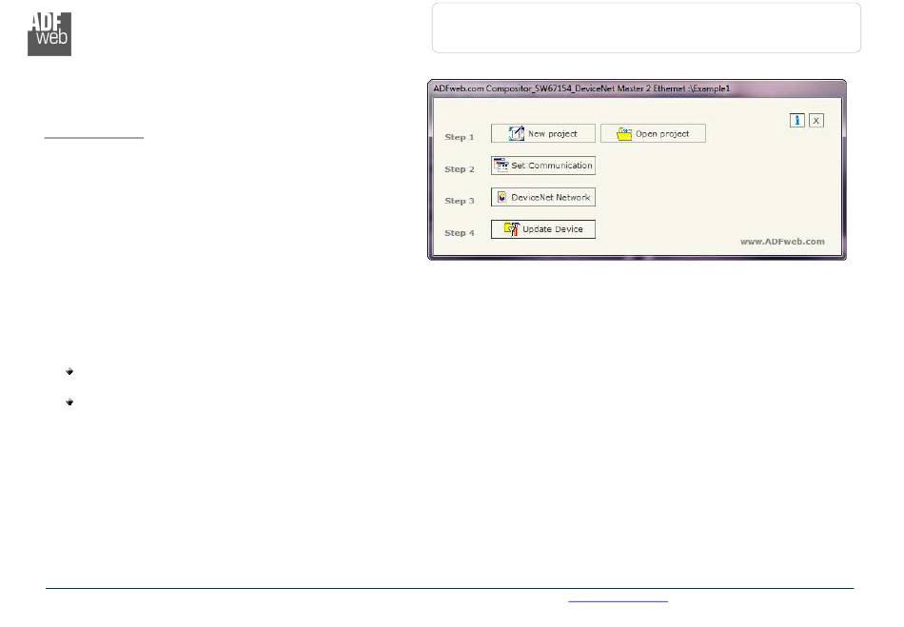Viewport: 904px width, 627px height.
Task: Select the Step 1 label
Action: (x=460, y=137)
